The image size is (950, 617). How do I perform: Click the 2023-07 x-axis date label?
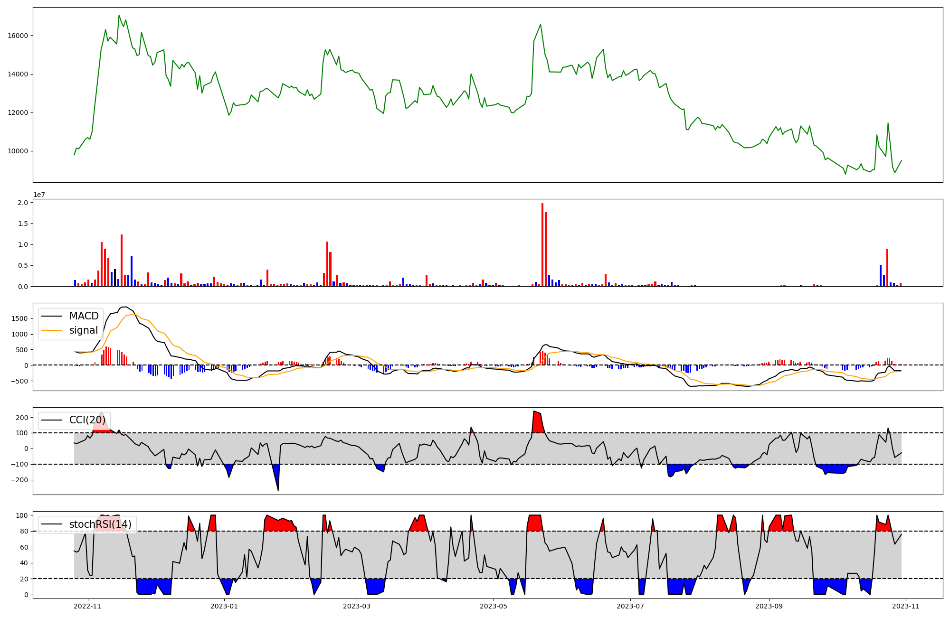coord(630,606)
